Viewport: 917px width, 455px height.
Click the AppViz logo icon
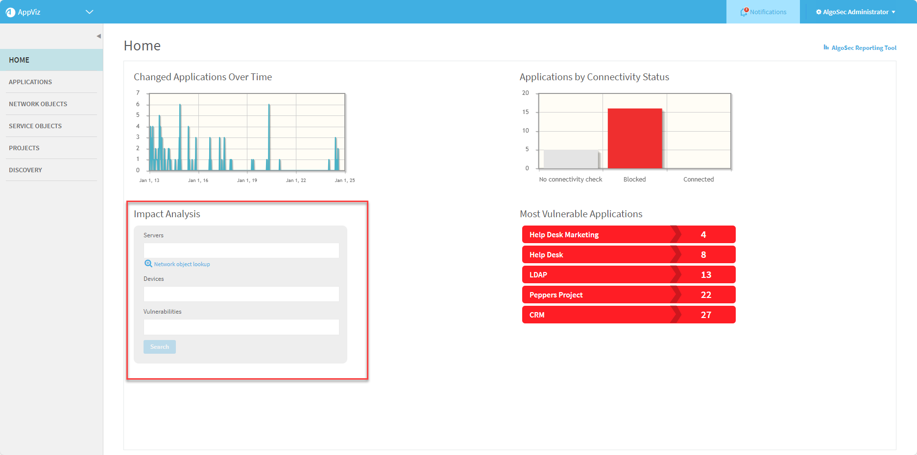[10, 12]
